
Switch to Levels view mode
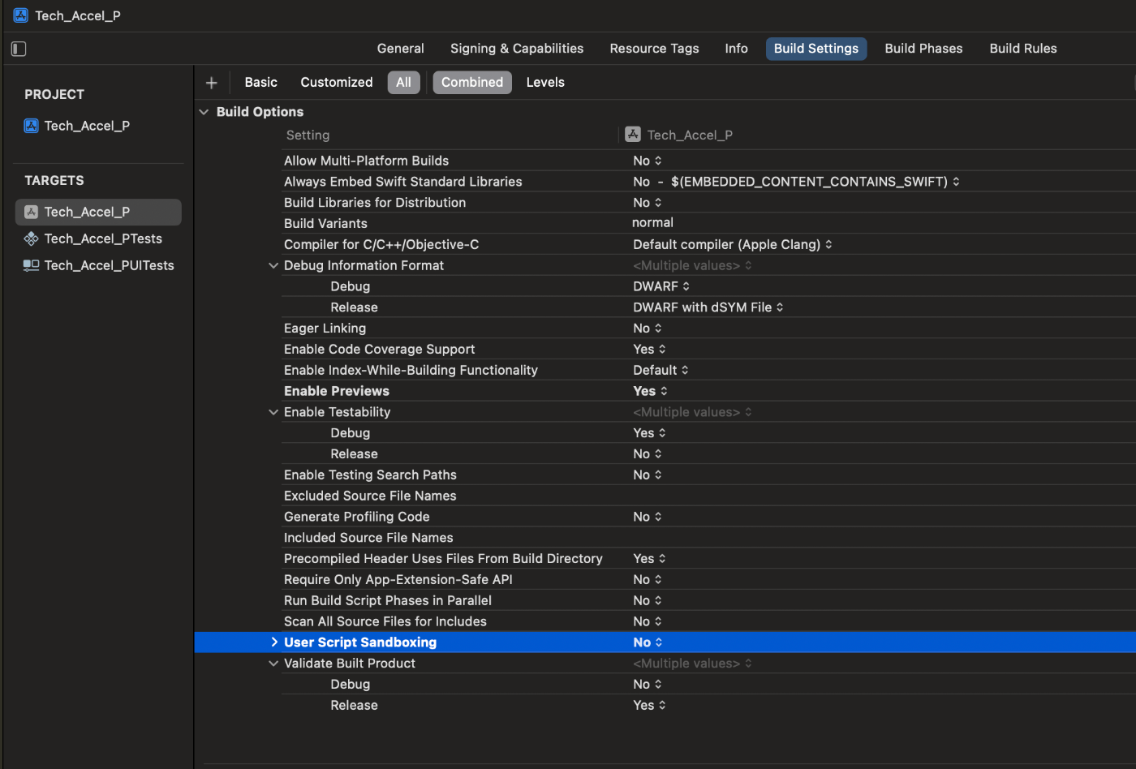click(x=545, y=83)
